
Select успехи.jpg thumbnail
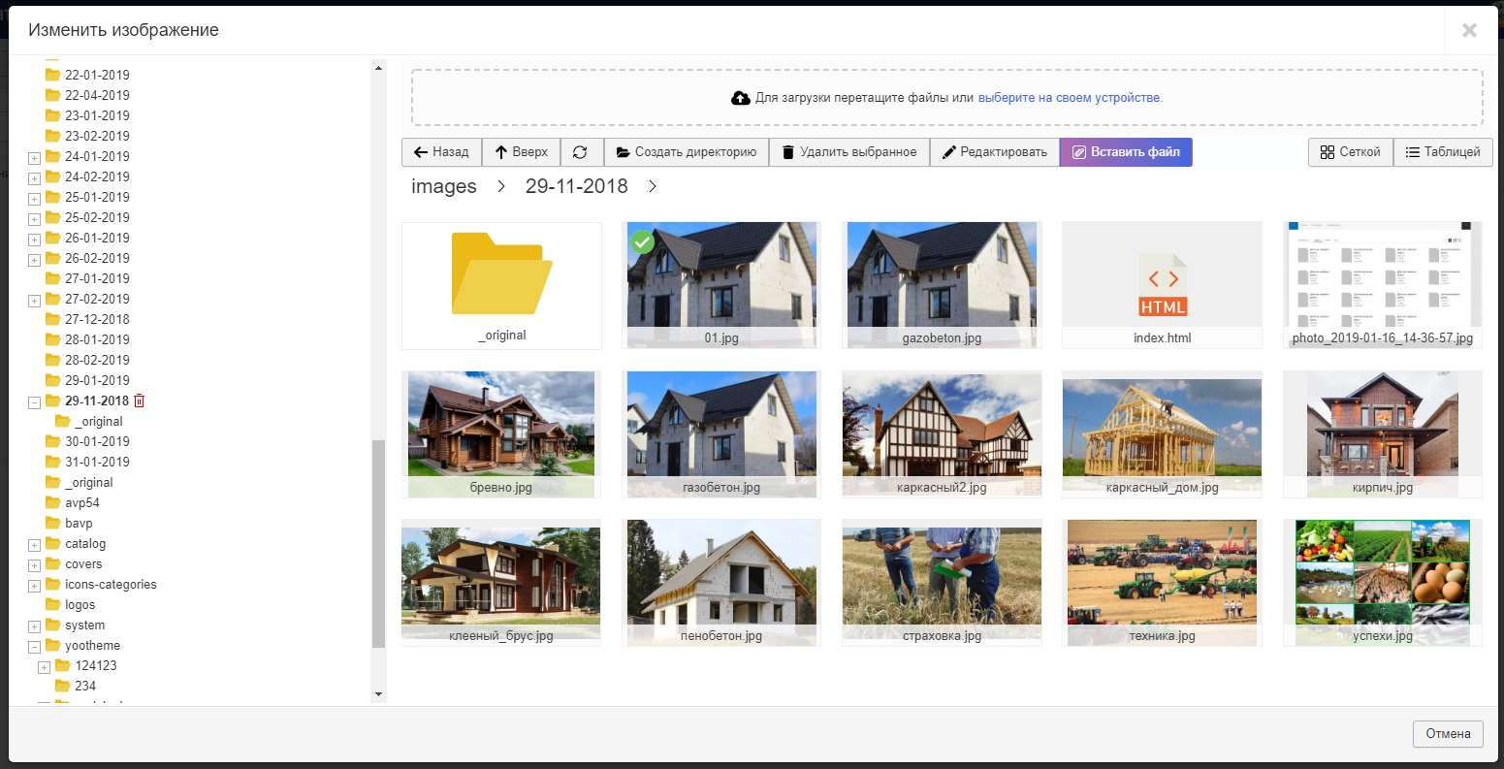pyautogui.click(x=1382, y=582)
